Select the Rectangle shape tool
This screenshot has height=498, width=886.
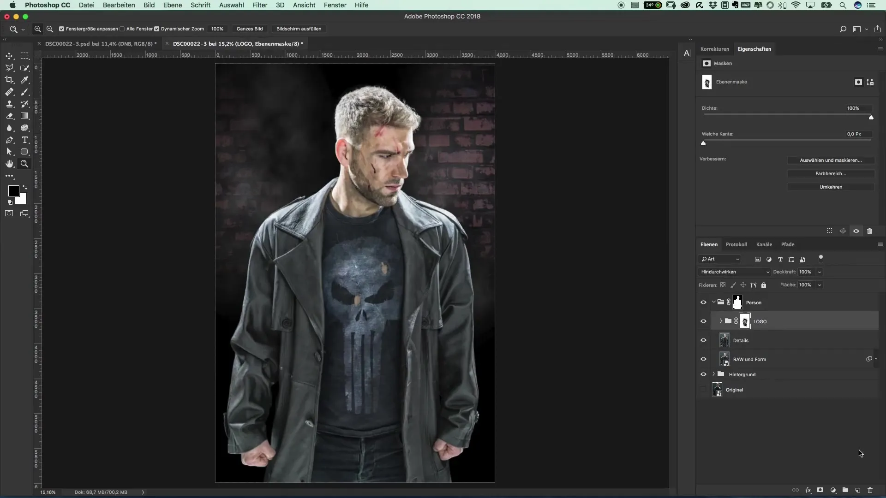coord(24,152)
